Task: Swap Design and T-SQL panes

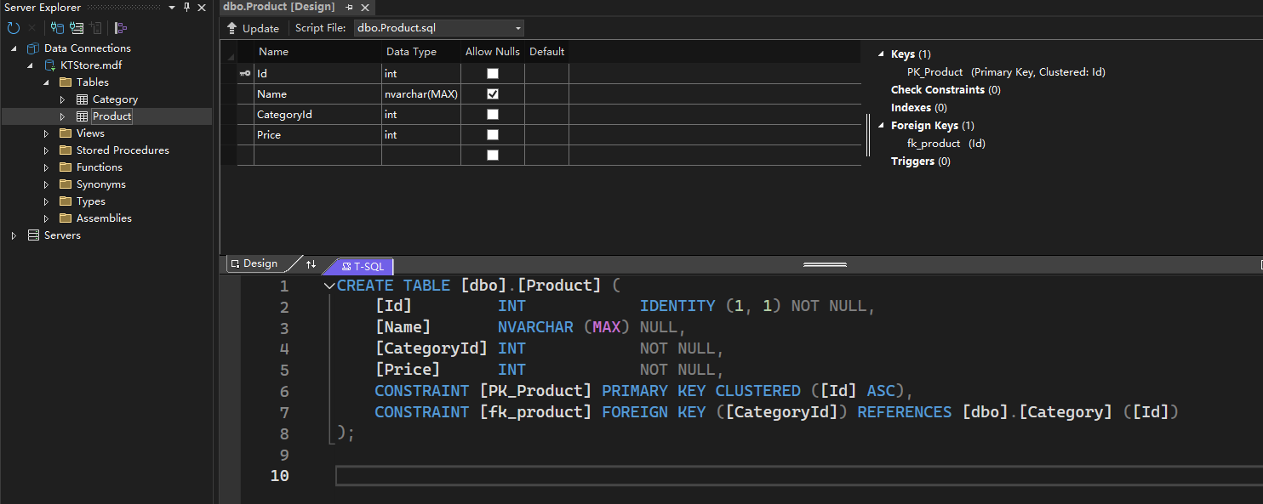Action: [x=311, y=264]
